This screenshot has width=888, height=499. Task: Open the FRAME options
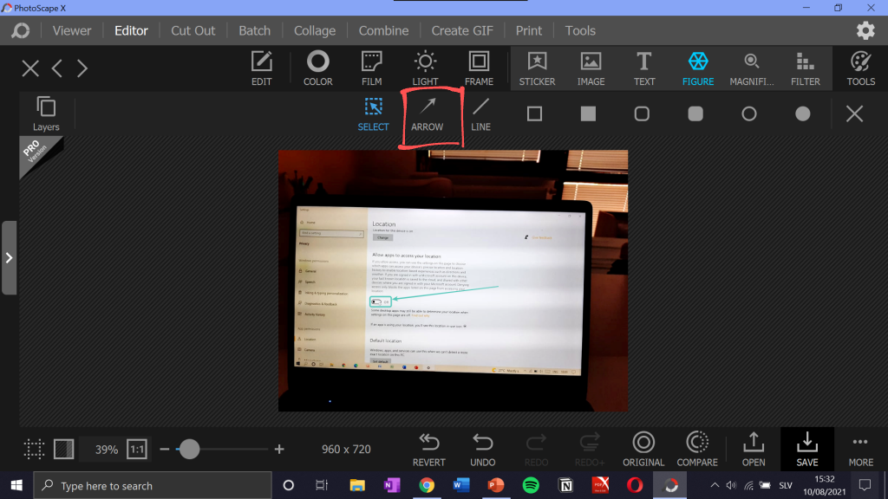(479, 68)
